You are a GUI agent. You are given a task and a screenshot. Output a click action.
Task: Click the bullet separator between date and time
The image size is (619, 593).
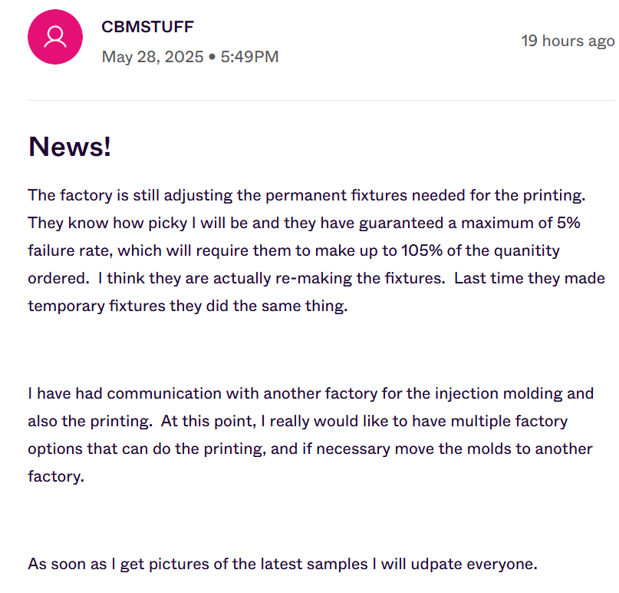tap(212, 57)
